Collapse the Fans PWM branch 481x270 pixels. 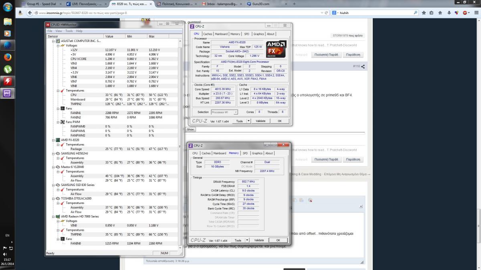click(58, 122)
